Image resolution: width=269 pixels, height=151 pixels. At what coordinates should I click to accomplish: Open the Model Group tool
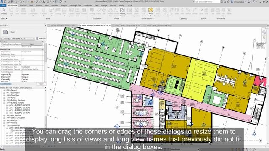click(x=122, y=12)
